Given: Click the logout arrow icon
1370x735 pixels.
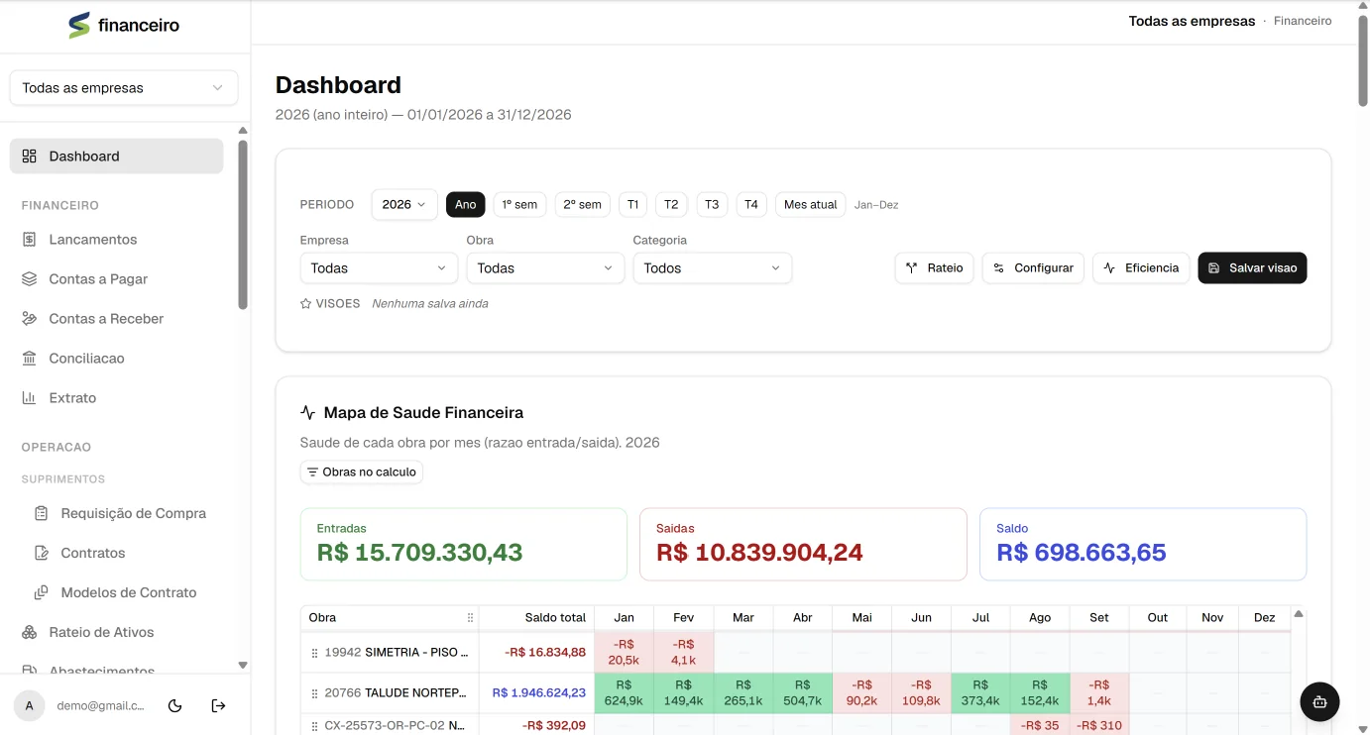Looking at the screenshot, I should tap(219, 706).
